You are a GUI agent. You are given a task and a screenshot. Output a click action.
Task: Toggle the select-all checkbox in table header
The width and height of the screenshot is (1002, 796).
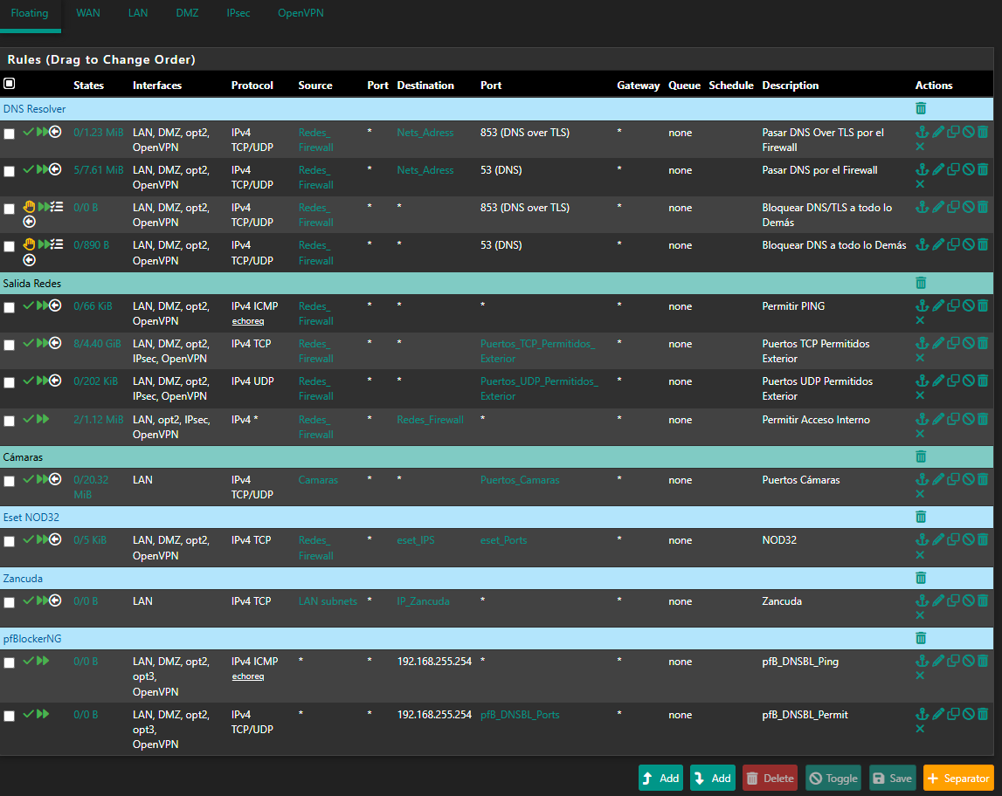pos(9,84)
